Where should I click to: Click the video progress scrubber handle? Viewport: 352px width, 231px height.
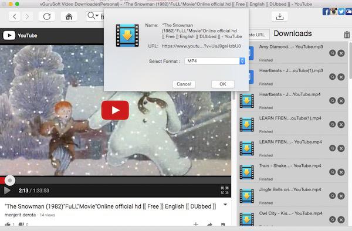coord(10,181)
